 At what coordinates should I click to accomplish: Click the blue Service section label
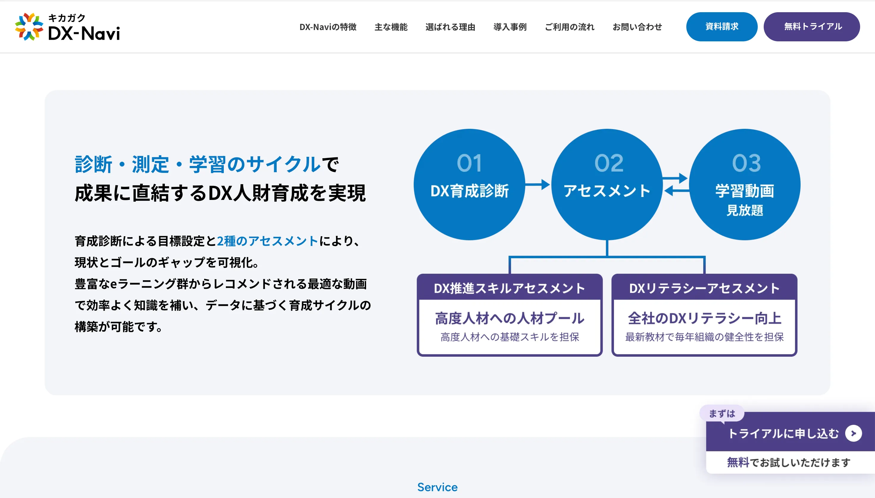coord(437,487)
